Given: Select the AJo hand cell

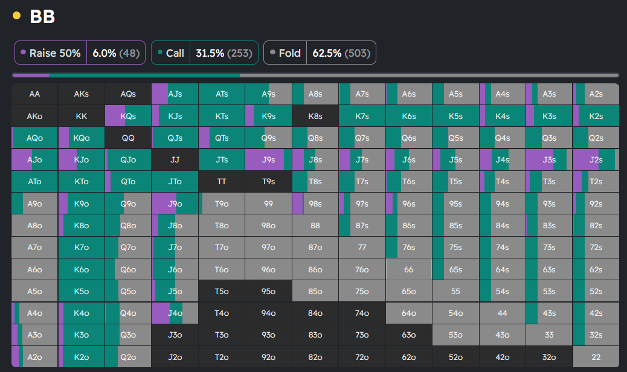Looking at the screenshot, I should (34, 160).
